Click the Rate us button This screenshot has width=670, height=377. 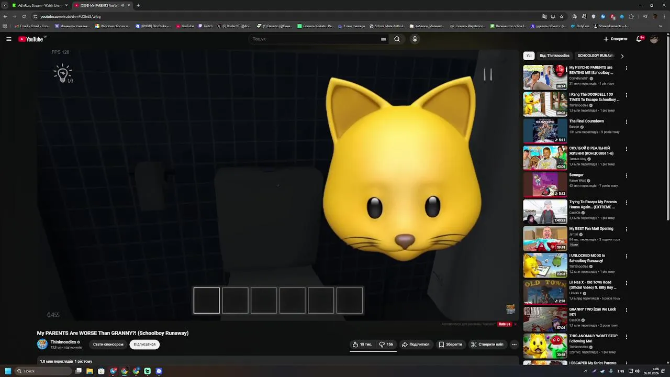tap(505, 324)
